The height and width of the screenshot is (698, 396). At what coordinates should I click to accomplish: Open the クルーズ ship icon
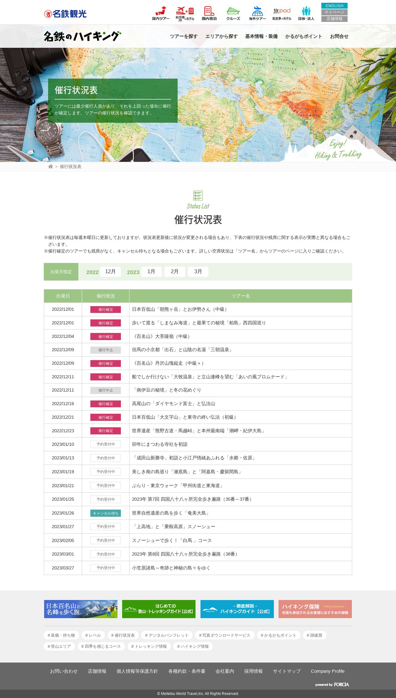[233, 13]
